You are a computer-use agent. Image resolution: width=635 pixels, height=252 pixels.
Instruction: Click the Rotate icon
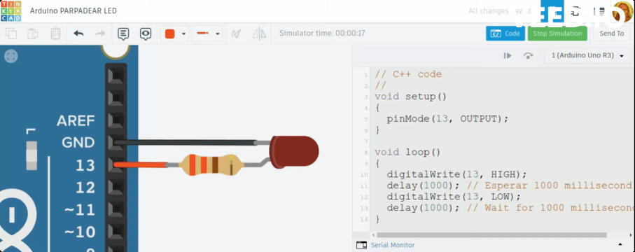[236, 34]
